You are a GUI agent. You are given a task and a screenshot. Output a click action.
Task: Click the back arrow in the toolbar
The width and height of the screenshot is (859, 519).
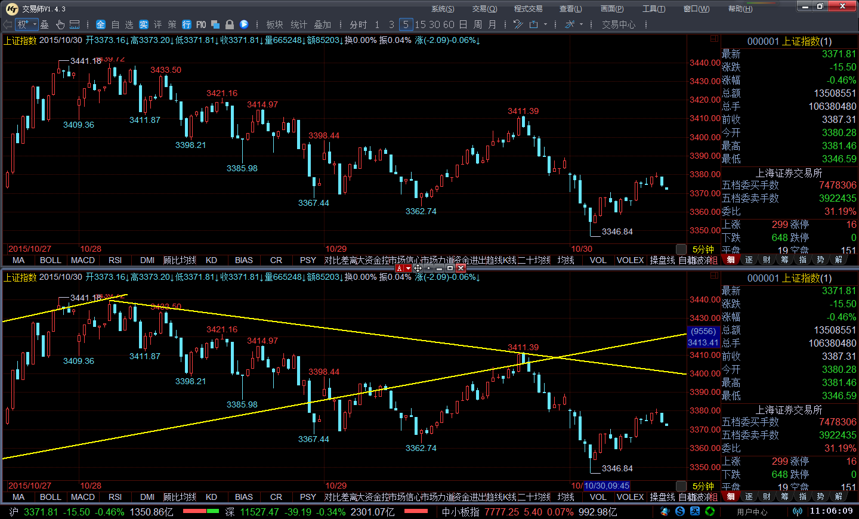tap(7, 24)
